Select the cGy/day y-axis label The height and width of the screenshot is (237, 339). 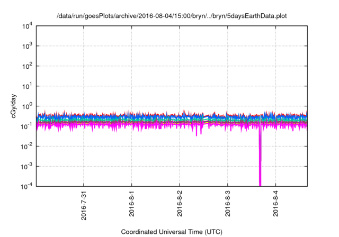pos(13,106)
